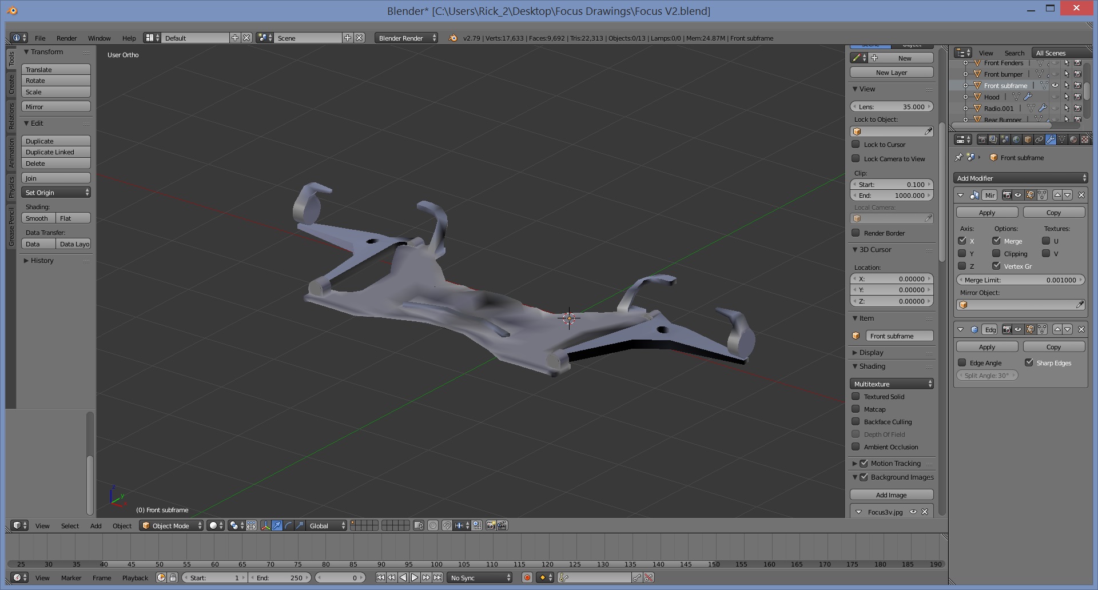Uncheck the Mirror X axis checkbox
Image resolution: width=1098 pixels, height=590 pixels.
pyautogui.click(x=962, y=241)
